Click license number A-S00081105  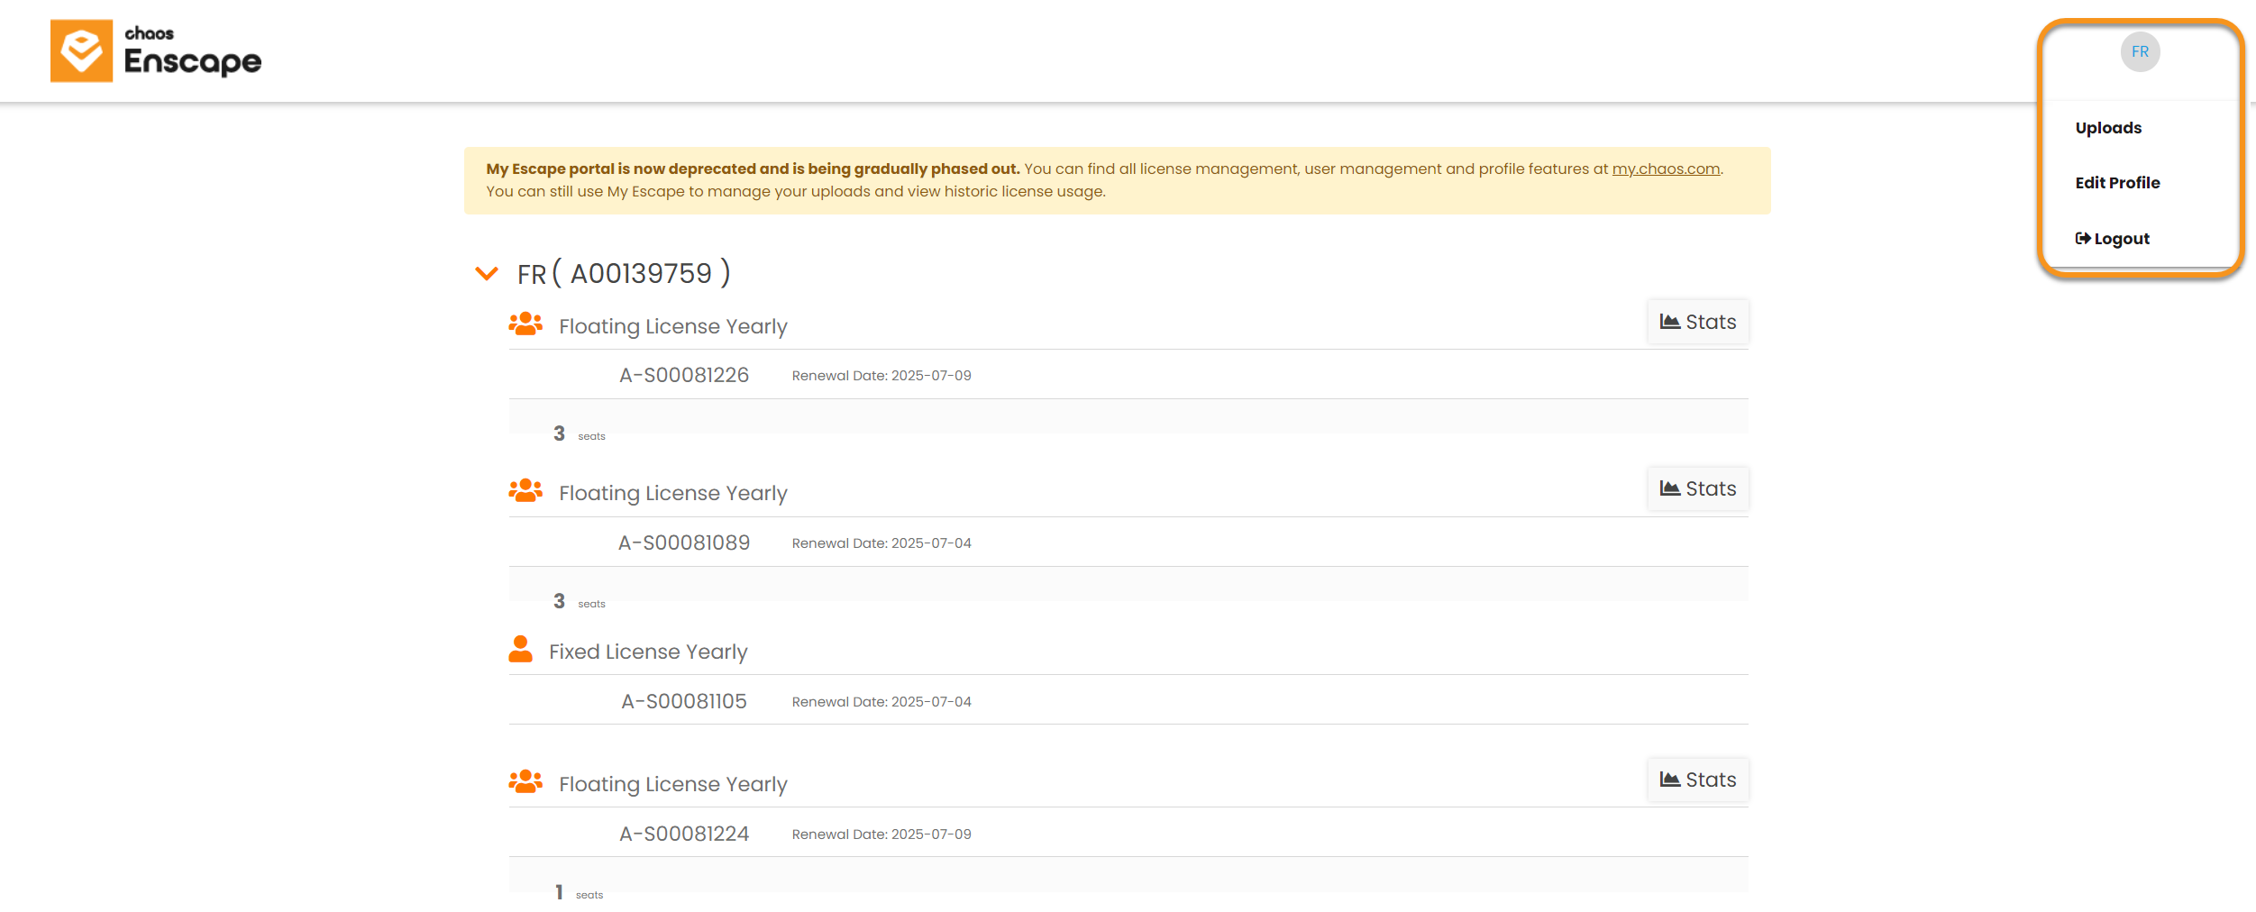[x=684, y=701]
